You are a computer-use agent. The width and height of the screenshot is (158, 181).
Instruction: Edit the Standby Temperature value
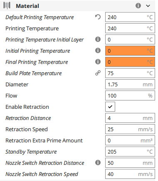(x=130, y=152)
